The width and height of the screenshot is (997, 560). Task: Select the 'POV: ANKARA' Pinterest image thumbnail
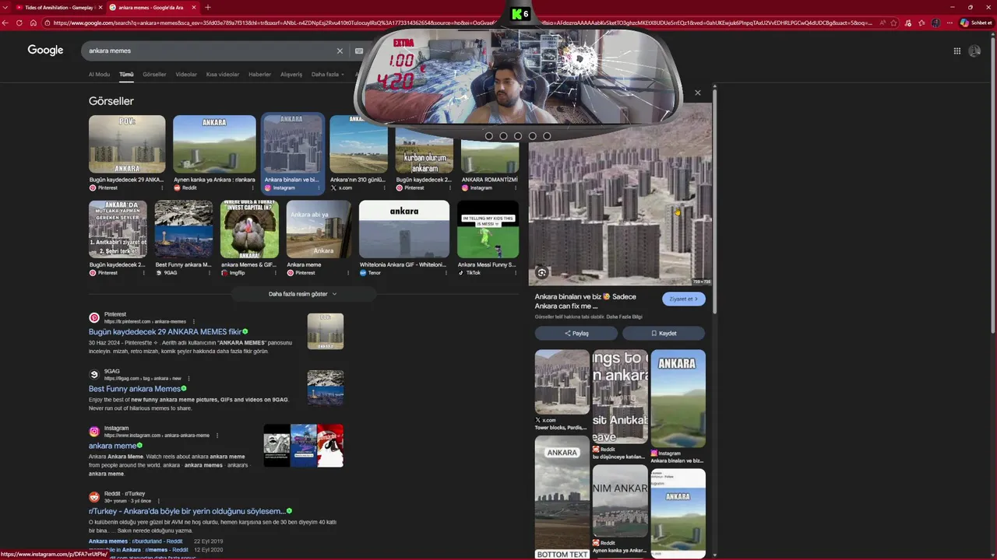(127, 144)
